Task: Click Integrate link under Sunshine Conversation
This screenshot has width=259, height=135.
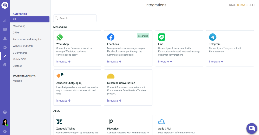Action: coord(114,100)
